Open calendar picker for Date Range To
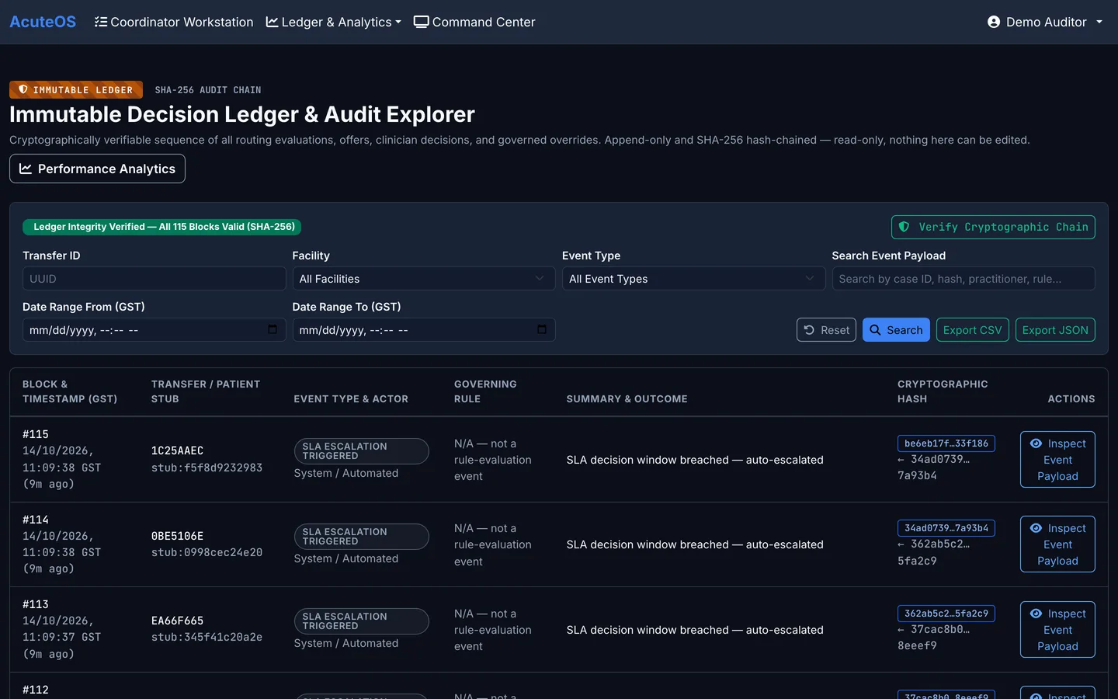Viewport: 1118px width, 699px height. click(x=542, y=329)
